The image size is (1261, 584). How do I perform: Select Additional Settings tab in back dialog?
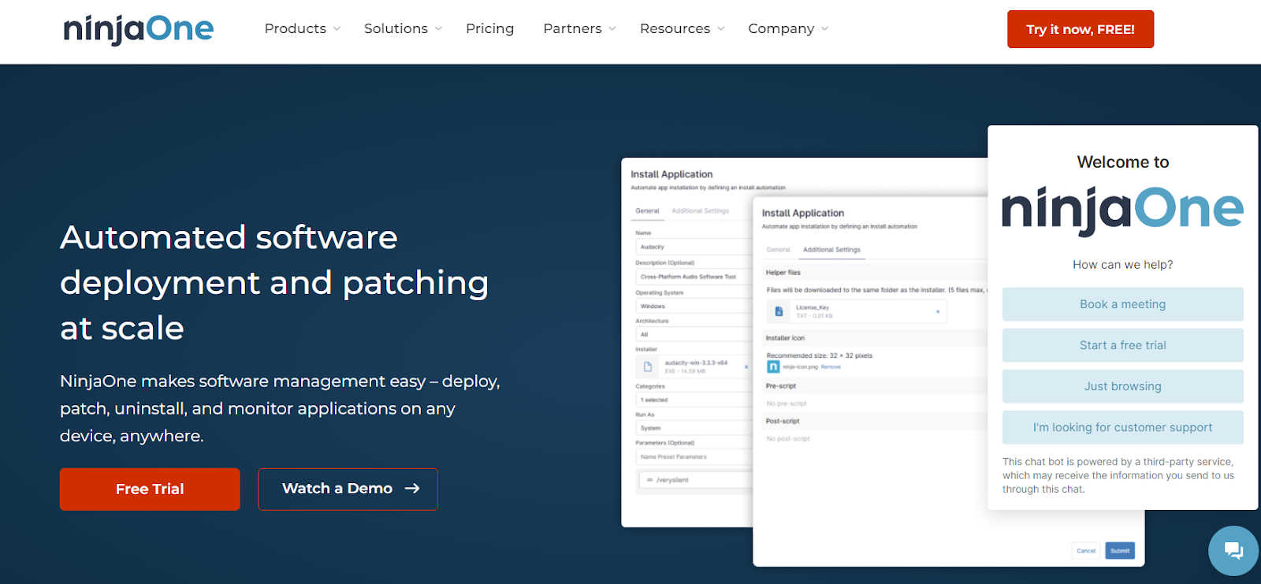tap(701, 211)
